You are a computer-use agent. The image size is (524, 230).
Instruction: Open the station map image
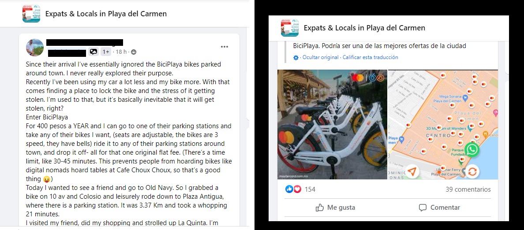[443, 124]
